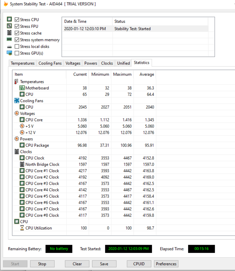Click the Current column header

pyautogui.click(x=77, y=74)
